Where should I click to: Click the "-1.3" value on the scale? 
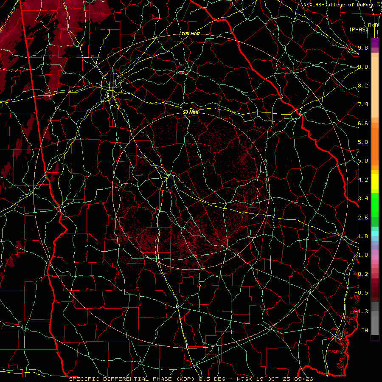[361, 312]
